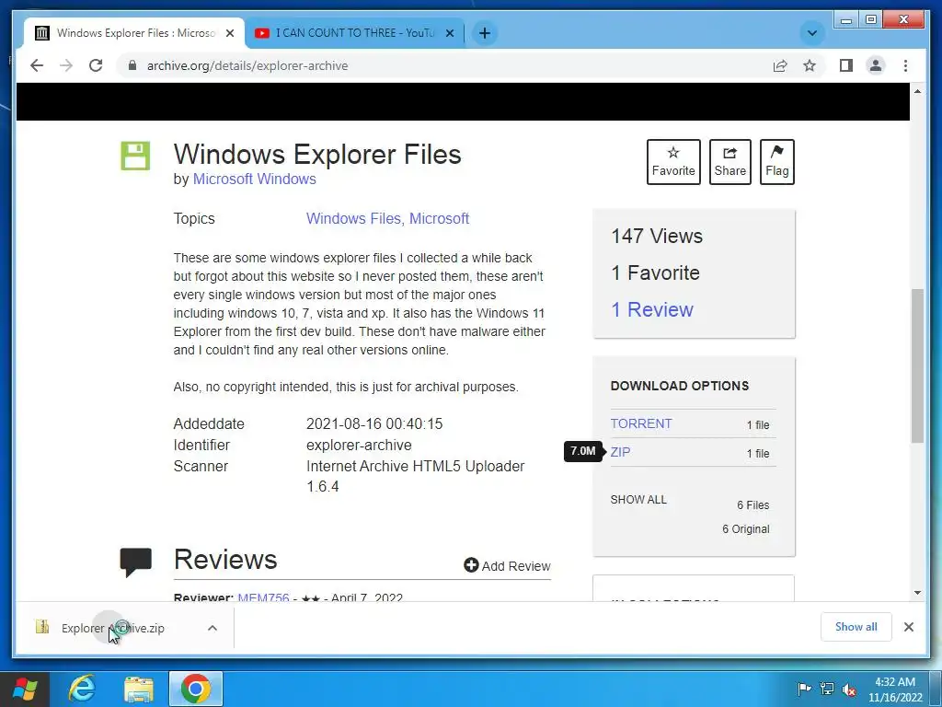Open Windows Explorer from taskbar
This screenshot has width=942, height=707.
pos(139,689)
